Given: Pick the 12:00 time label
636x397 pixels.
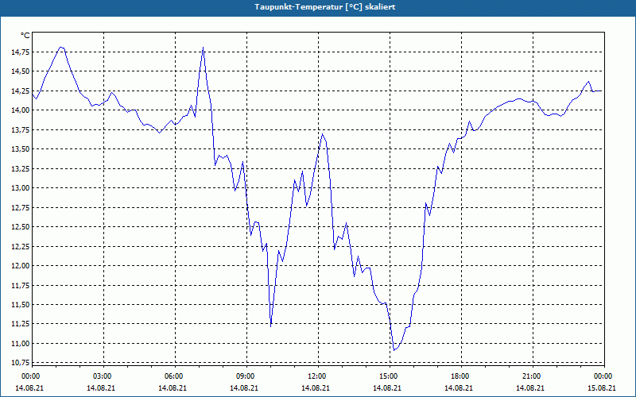Looking at the screenshot, I should pyautogui.click(x=316, y=376).
